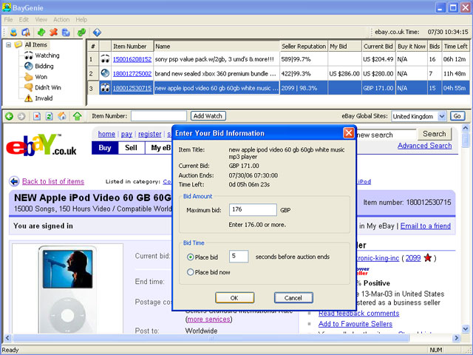Open the Advanced Search link
473x355 pixels.
(424, 146)
